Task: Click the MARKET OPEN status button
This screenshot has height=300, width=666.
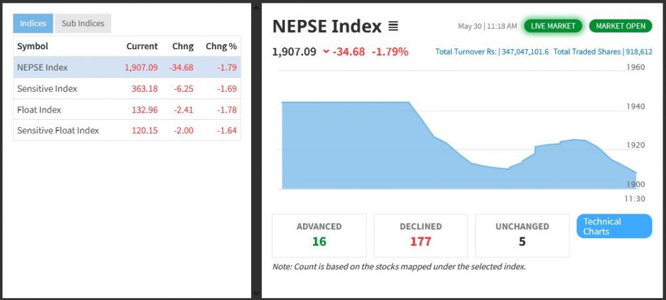Action: tap(620, 26)
